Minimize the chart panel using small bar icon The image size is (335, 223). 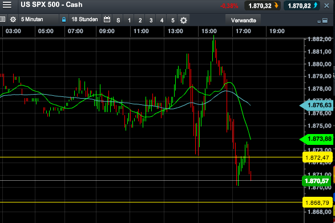pos(319,21)
